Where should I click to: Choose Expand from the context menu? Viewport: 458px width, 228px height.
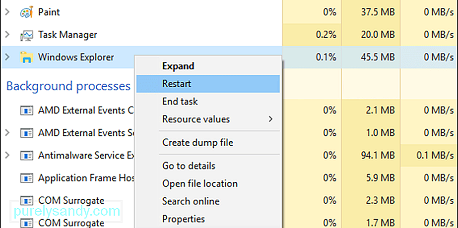click(x=208, y=66)
